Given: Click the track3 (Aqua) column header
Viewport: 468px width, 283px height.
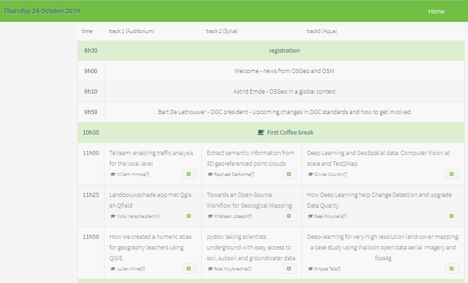Looking at the screenshot, I should 322,31.
